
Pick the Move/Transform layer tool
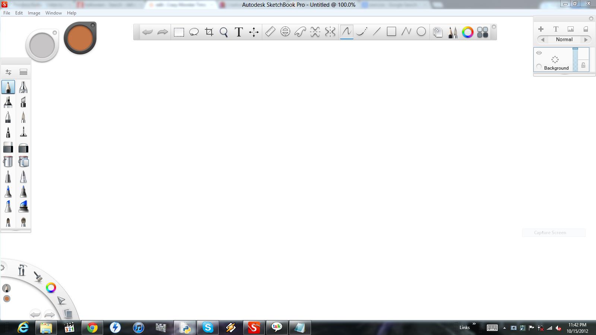point(254,32)
